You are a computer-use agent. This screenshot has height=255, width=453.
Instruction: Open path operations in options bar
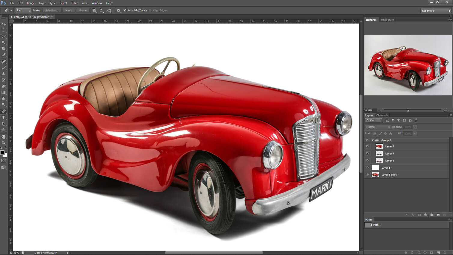94,10
